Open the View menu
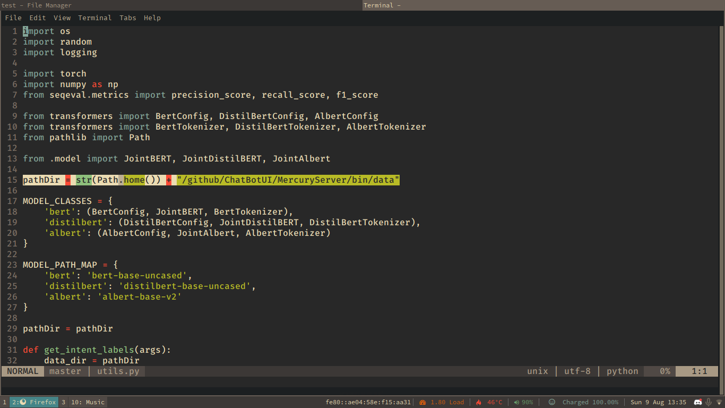 (x=62, y=18)
